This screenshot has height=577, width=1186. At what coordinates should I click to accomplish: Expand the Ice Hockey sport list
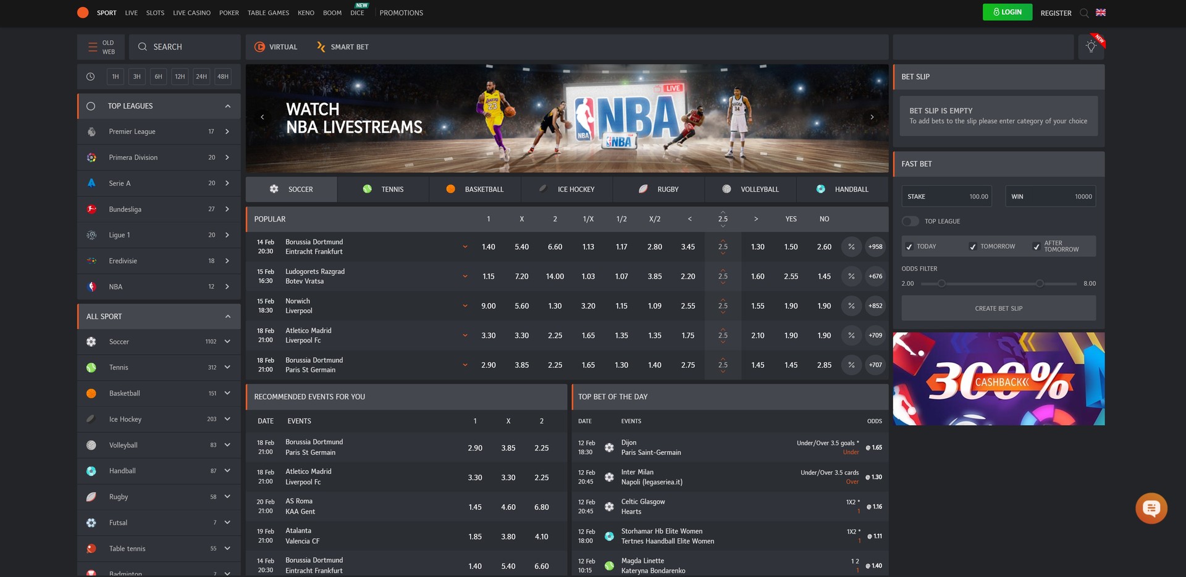coord(227,419)
